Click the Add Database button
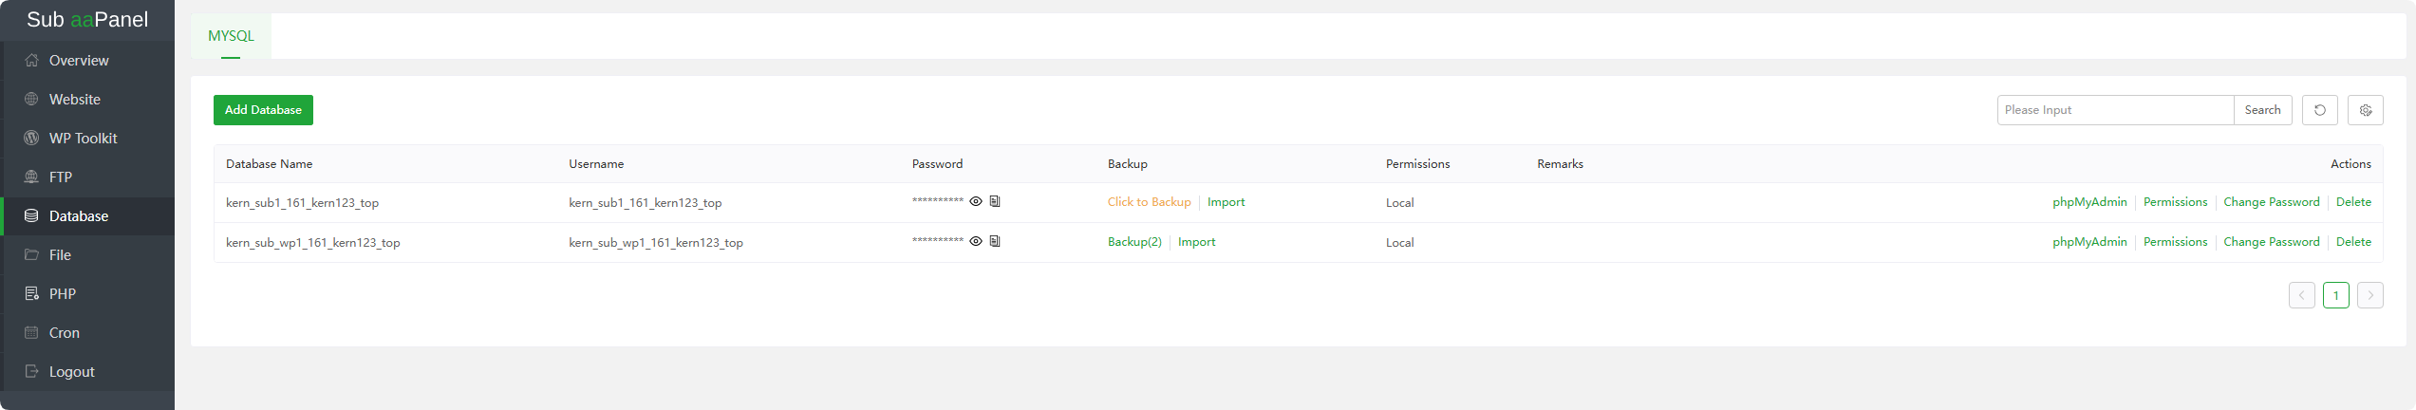This screenshot has height=410, width=2416. (x=263, y=110)
